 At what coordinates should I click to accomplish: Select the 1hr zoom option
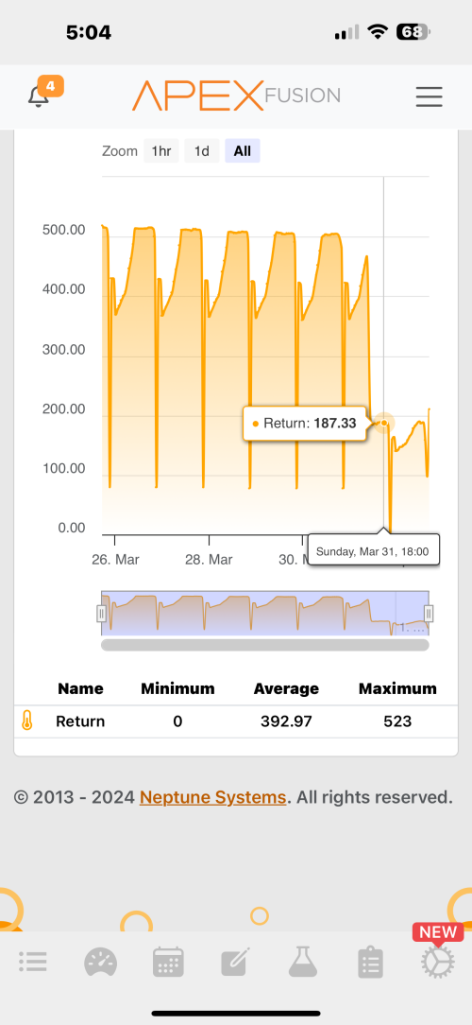coord(161,151)
